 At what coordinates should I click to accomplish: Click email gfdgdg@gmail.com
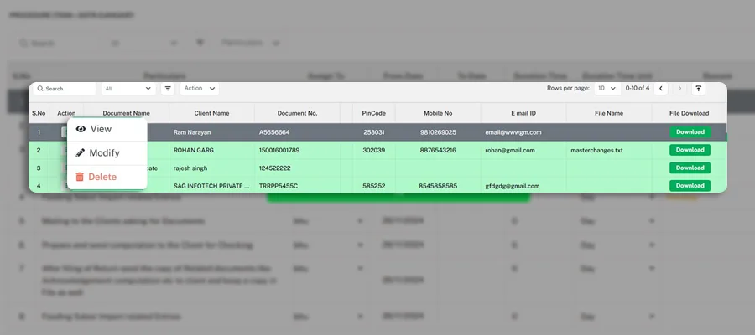click(x=513, y=186)
